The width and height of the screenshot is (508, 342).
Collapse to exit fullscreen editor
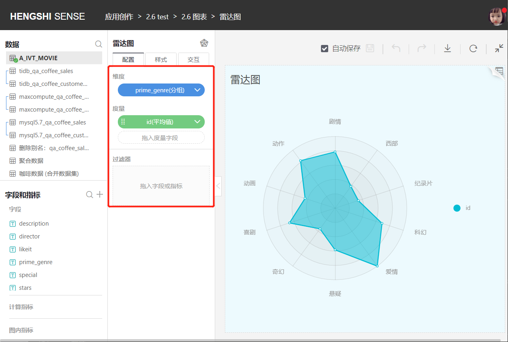pos(499,48)
